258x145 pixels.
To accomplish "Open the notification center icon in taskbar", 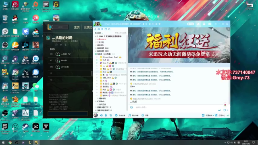I will point(254,142).
